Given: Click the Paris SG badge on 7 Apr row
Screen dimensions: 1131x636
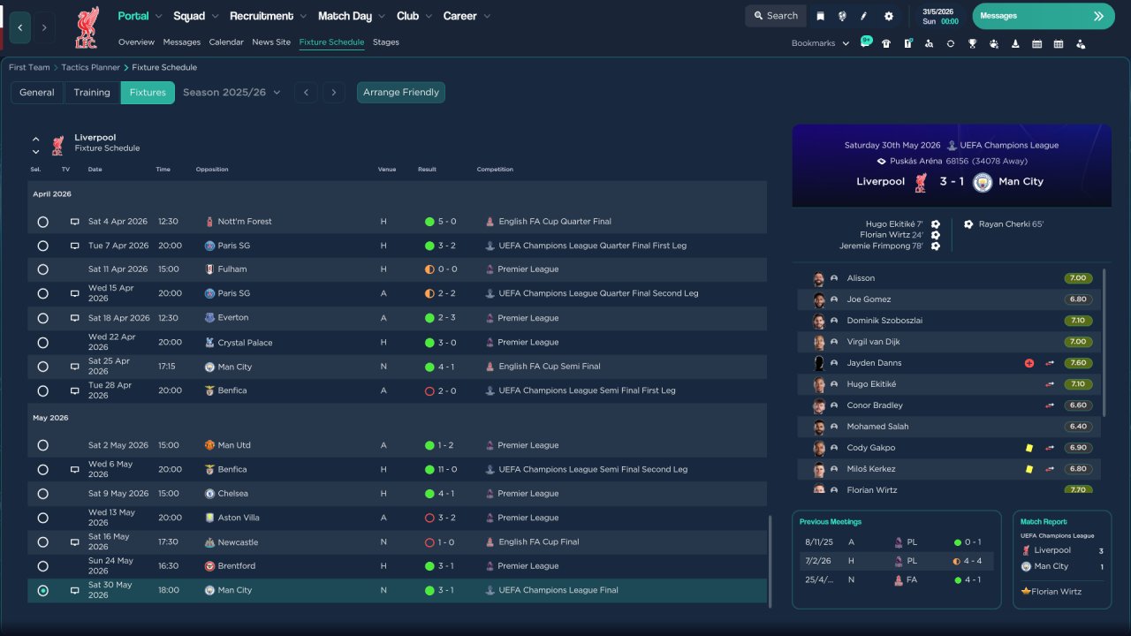Looking at the screenshot, I should pos(209,246).
